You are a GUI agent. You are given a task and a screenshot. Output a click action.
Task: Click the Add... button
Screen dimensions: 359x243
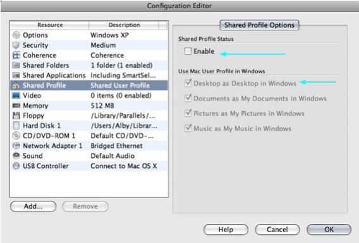[33, 206]
